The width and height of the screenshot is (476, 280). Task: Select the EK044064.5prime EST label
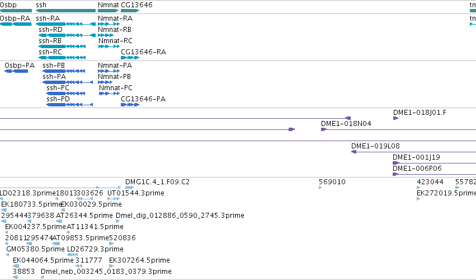click(43, 260)
